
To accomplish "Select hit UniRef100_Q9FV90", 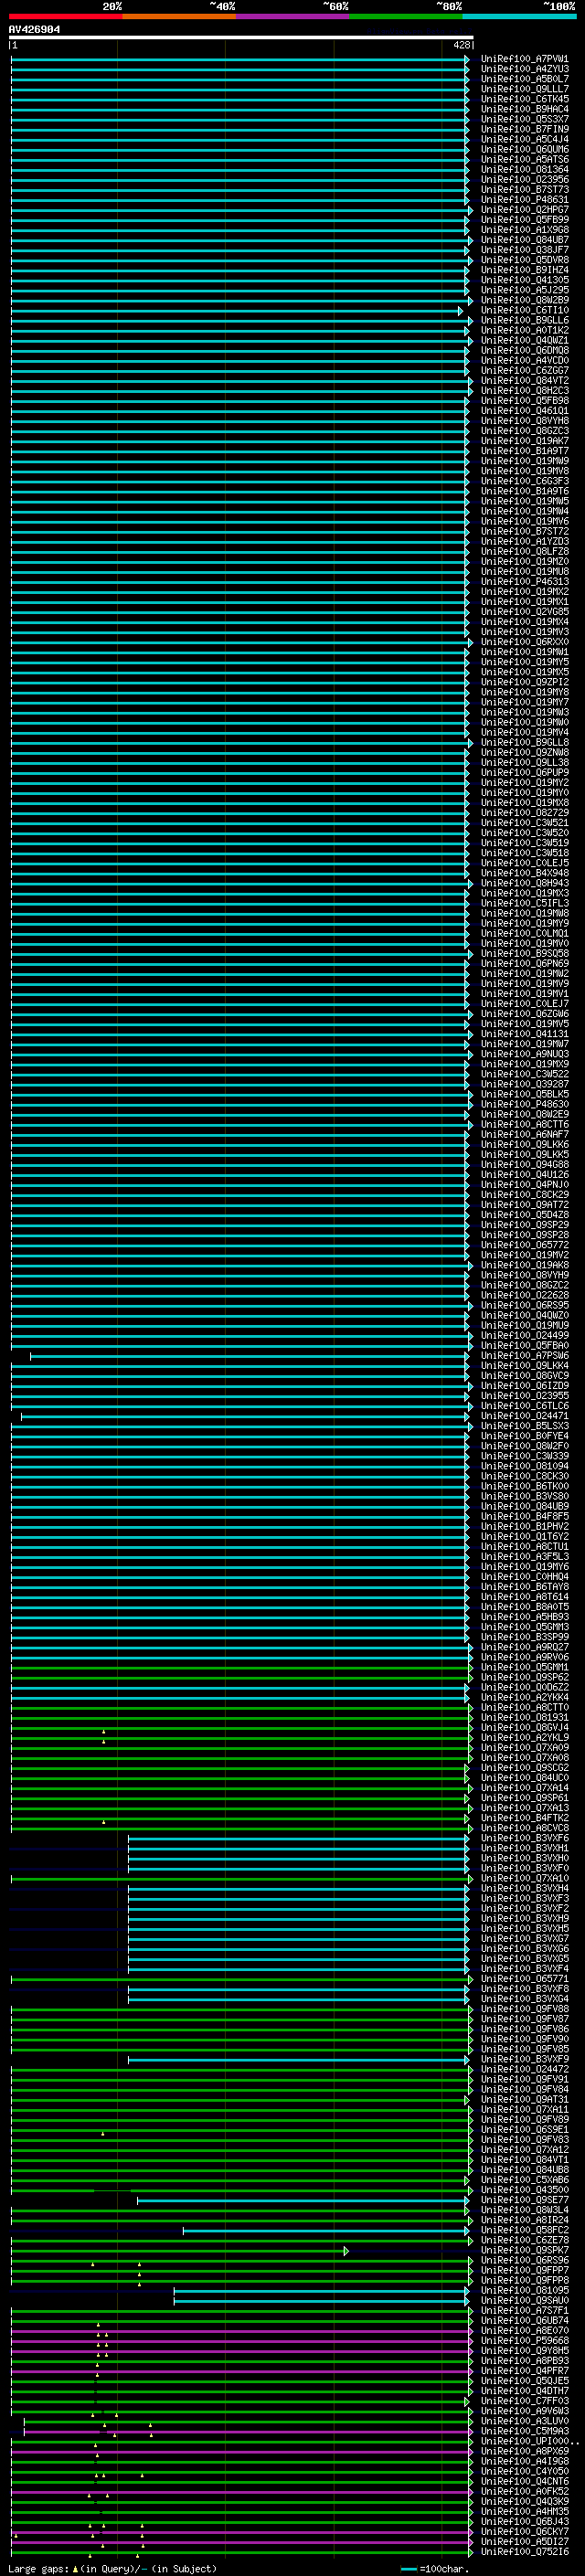I will [525, 2039].
